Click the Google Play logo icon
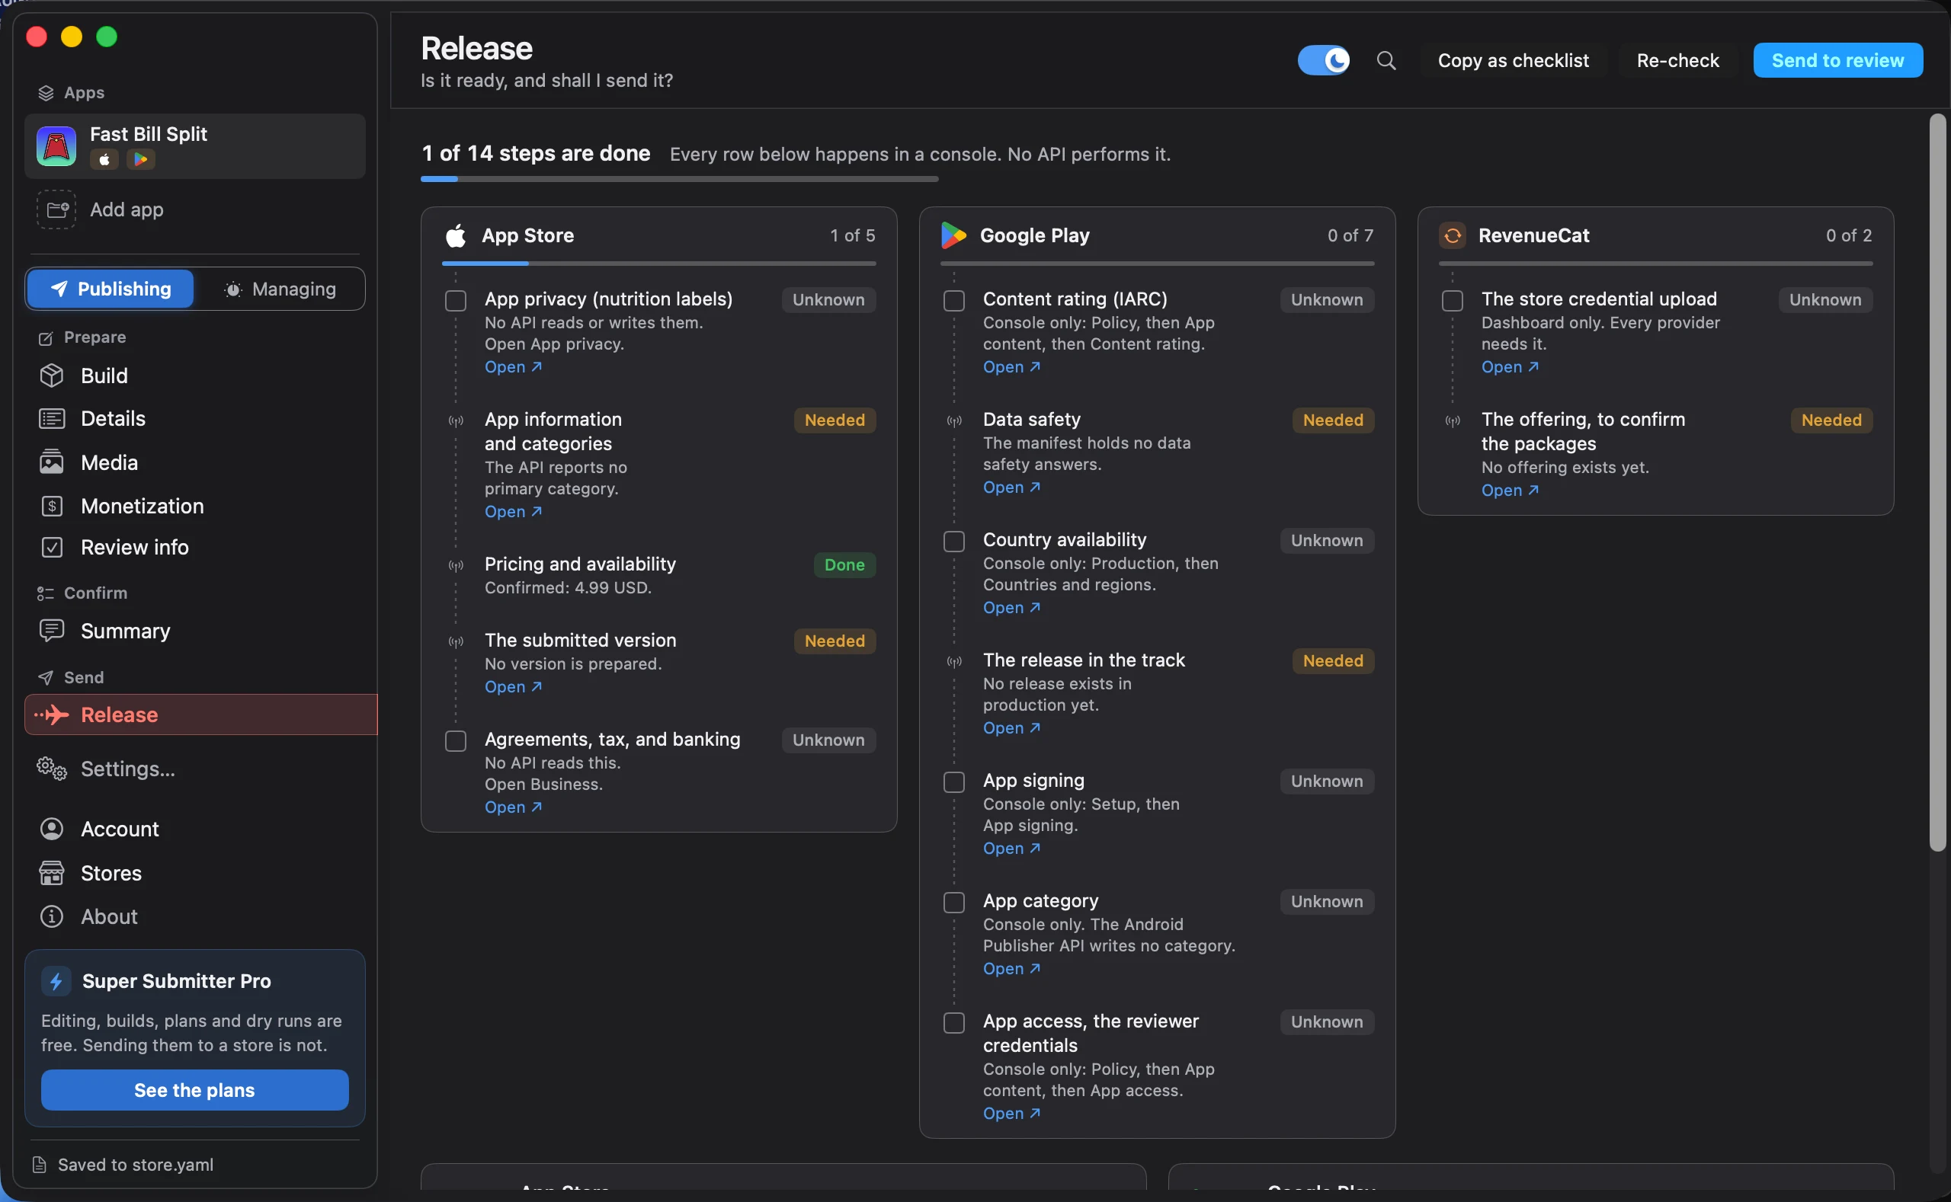This screenshot has height=1202, width=1951. coord(953,235)
